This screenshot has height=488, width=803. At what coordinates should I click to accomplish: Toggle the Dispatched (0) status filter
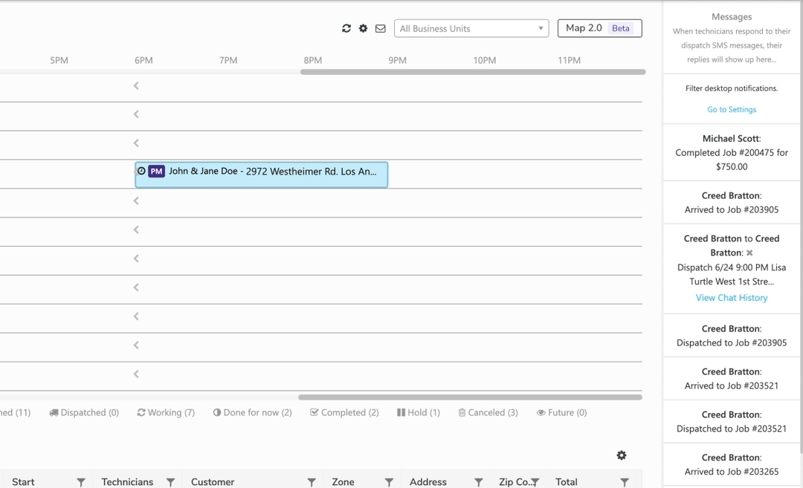click(84, 412)
